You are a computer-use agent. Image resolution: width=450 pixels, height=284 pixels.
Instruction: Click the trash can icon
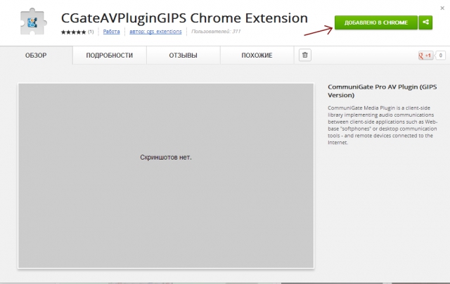304,55
